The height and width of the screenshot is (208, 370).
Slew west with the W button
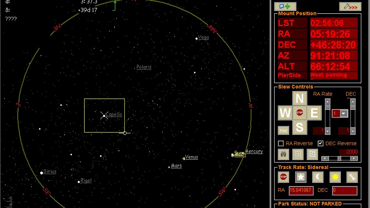pyautogui.click(x=285, y=113)
